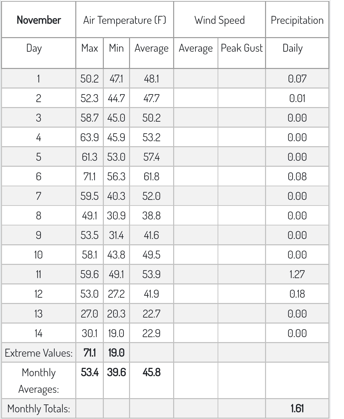Select the Min temperature subheader
This screenshot has width=344, height=419.
click(116, 48)
